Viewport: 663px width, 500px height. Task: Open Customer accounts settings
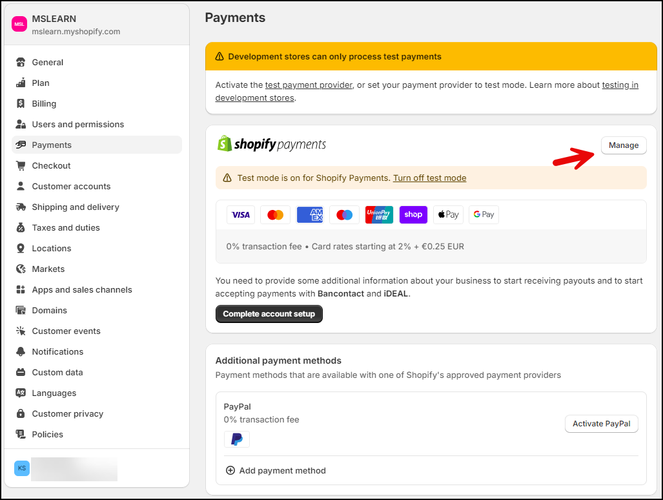point(97,186)
